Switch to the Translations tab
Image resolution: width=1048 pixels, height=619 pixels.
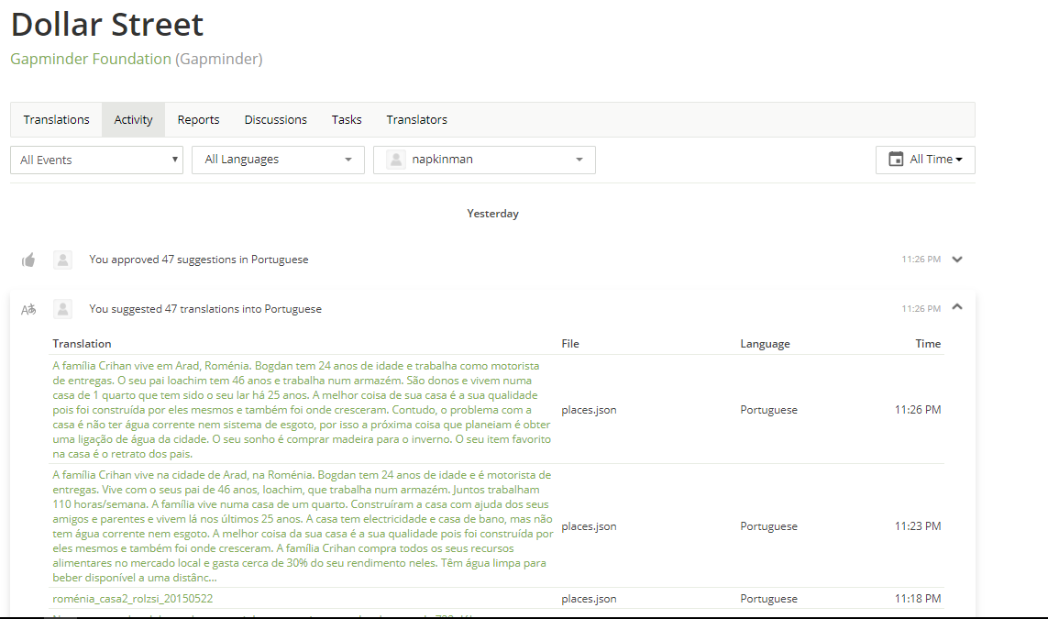coord(56,119)
